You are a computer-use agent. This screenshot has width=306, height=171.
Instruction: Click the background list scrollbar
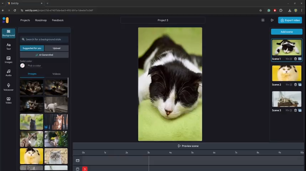tap(68, 87)
